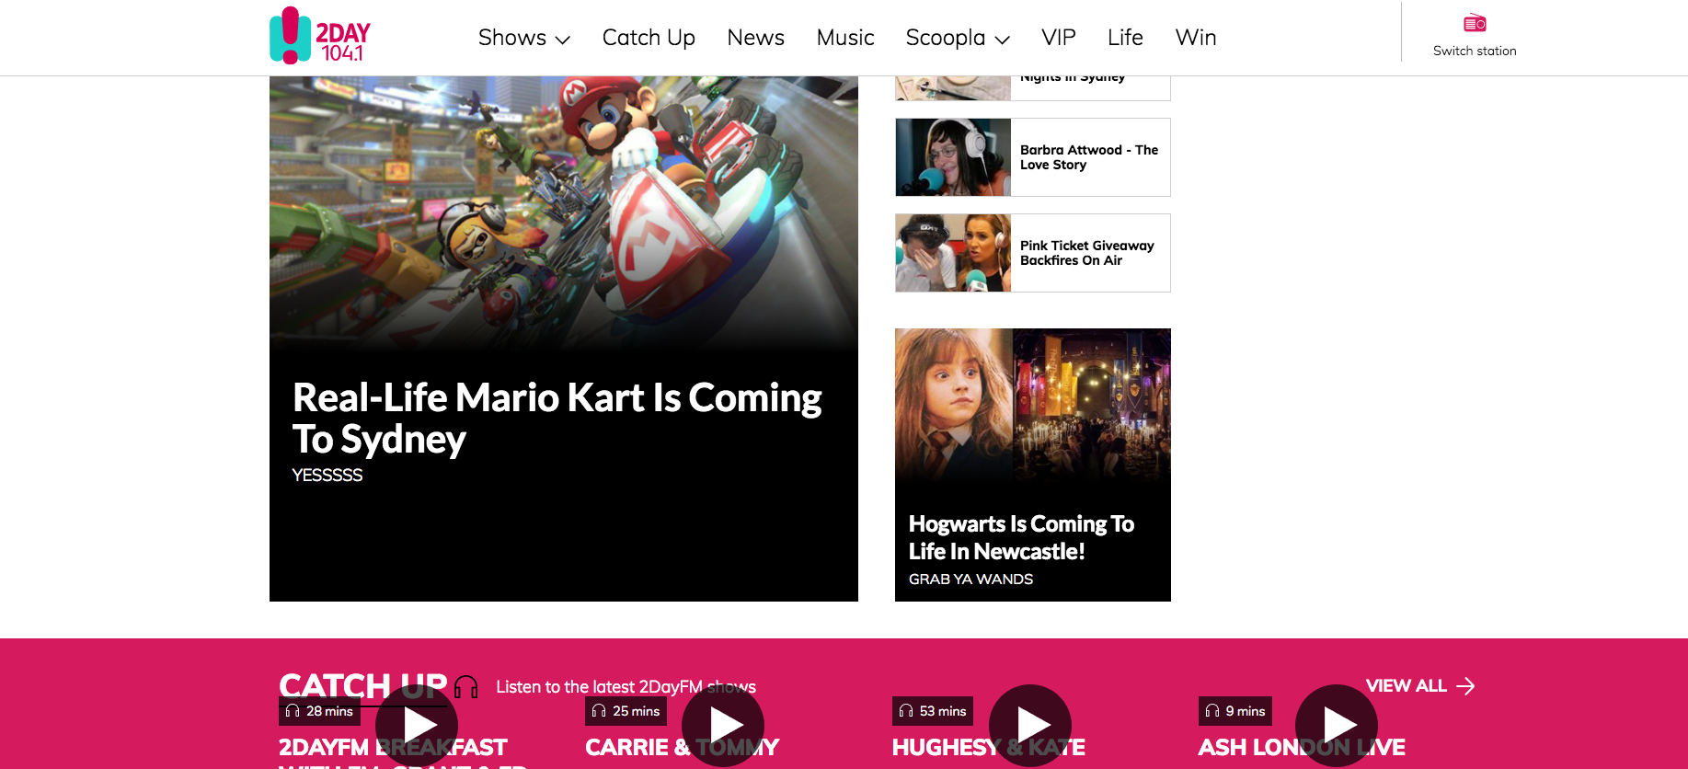Click the HUGHESY & KATE show title
The image size is (1688, 769).
click(988, 747)
